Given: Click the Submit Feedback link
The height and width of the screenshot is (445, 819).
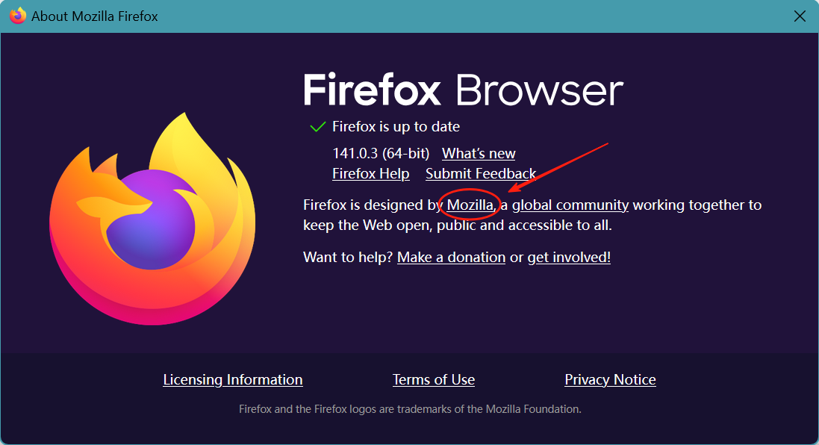Looking at the screenshot, I should point(481,173).
